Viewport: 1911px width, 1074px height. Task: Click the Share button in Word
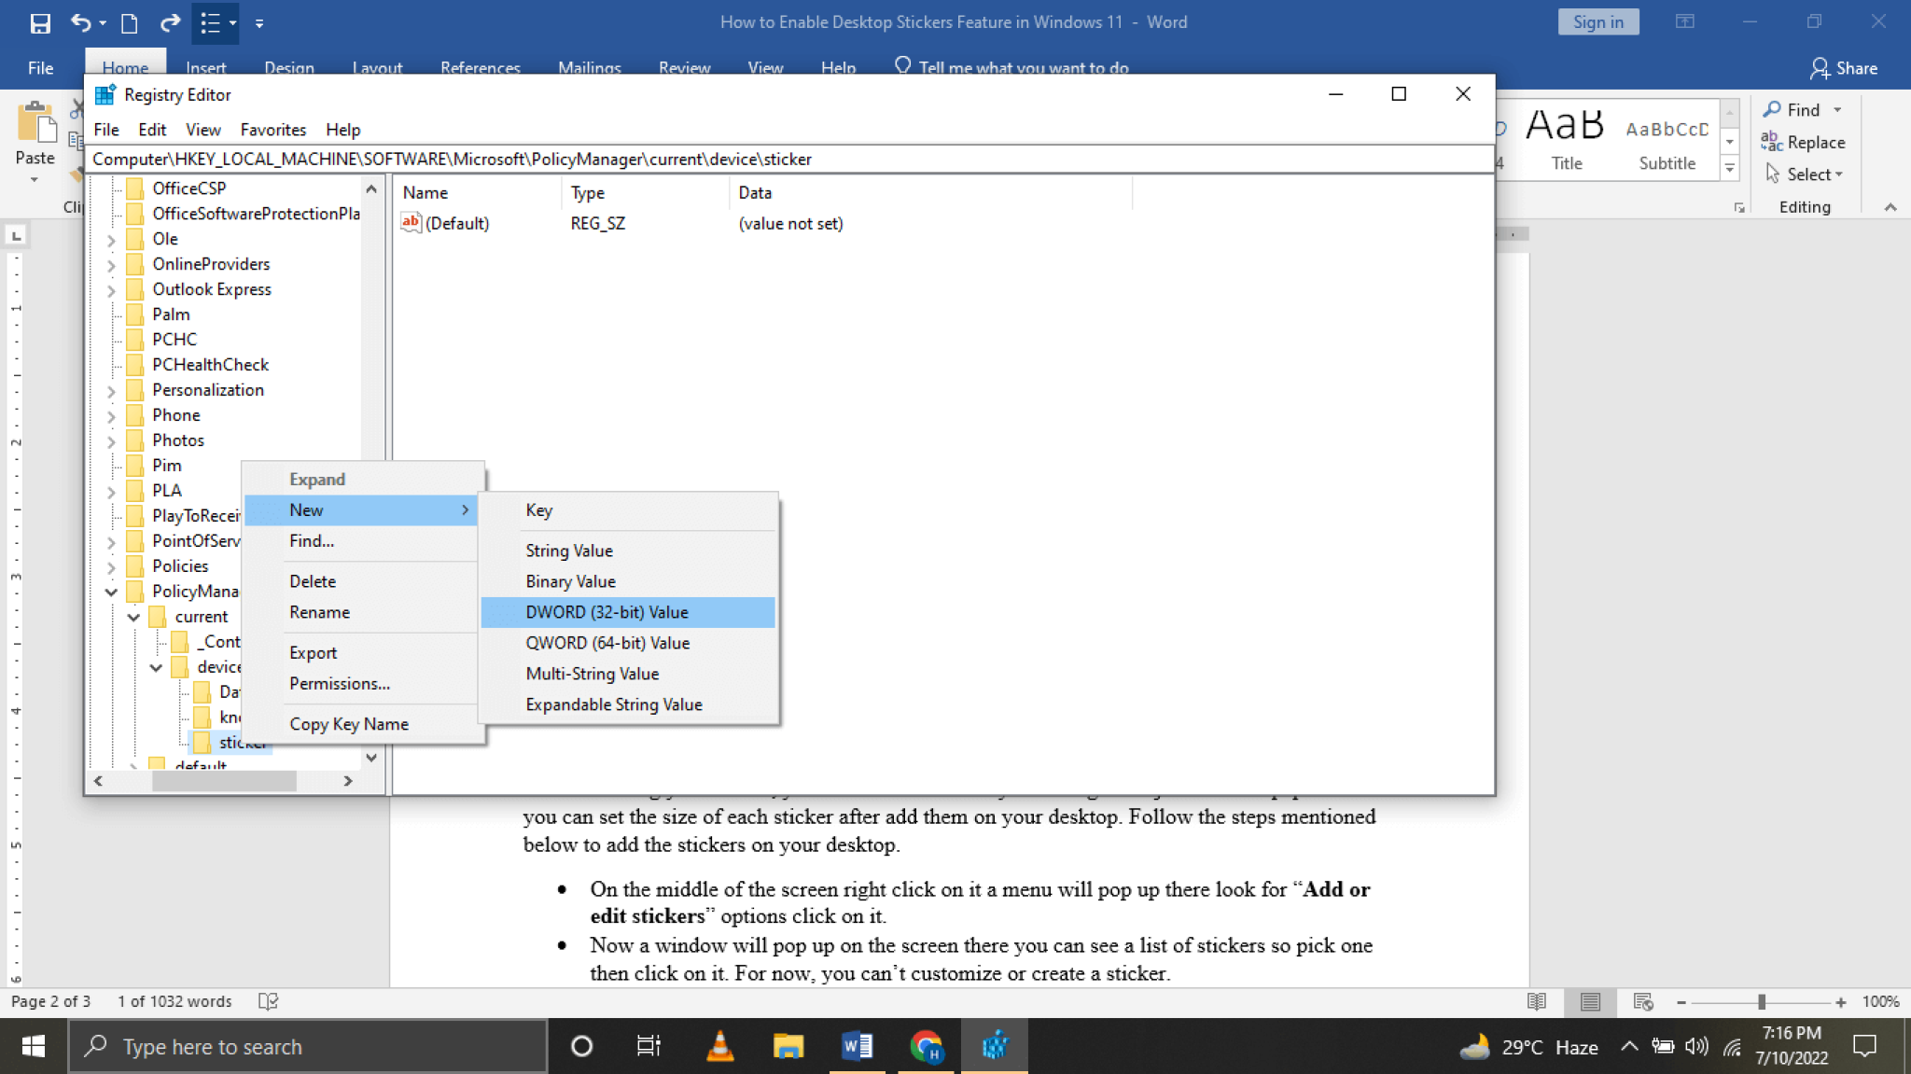(x=1843, y=67)
